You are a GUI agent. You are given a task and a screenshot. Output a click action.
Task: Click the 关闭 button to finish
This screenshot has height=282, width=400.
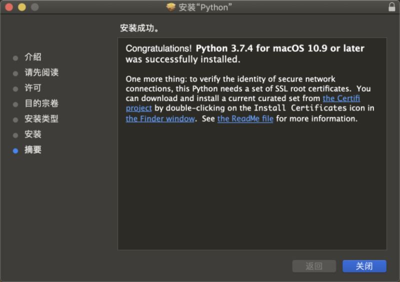click(364, 266)
